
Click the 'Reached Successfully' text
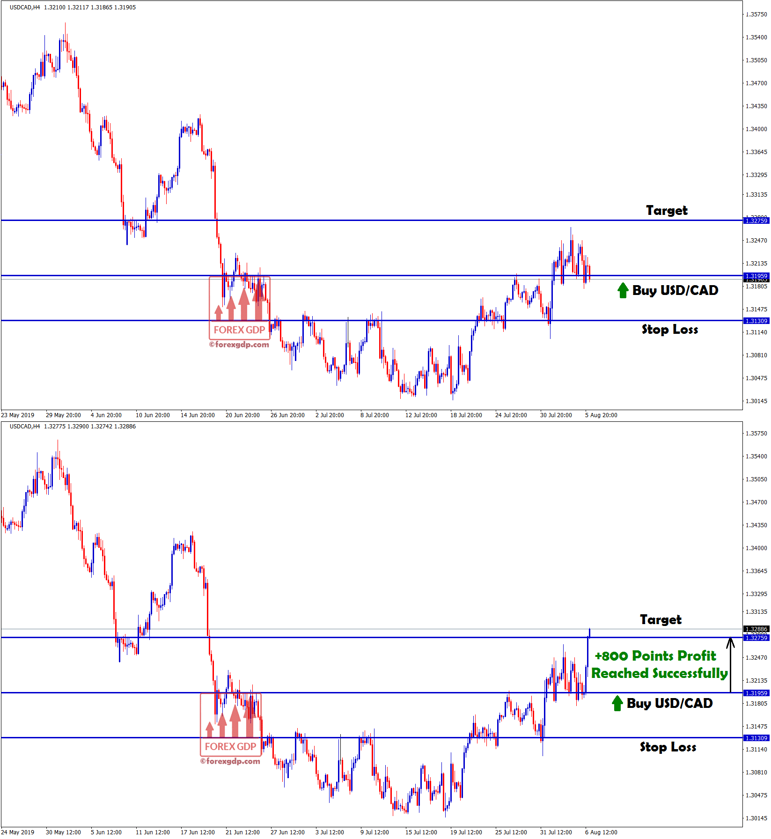click(x=660, y=673)
